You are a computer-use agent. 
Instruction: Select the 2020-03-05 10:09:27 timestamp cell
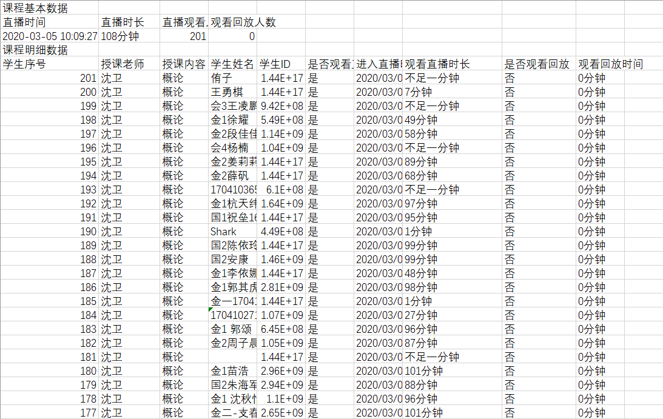click(50, 36)
